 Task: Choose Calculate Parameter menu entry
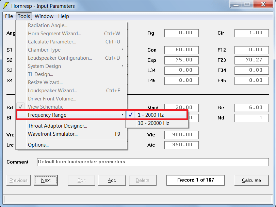point(71,42)
